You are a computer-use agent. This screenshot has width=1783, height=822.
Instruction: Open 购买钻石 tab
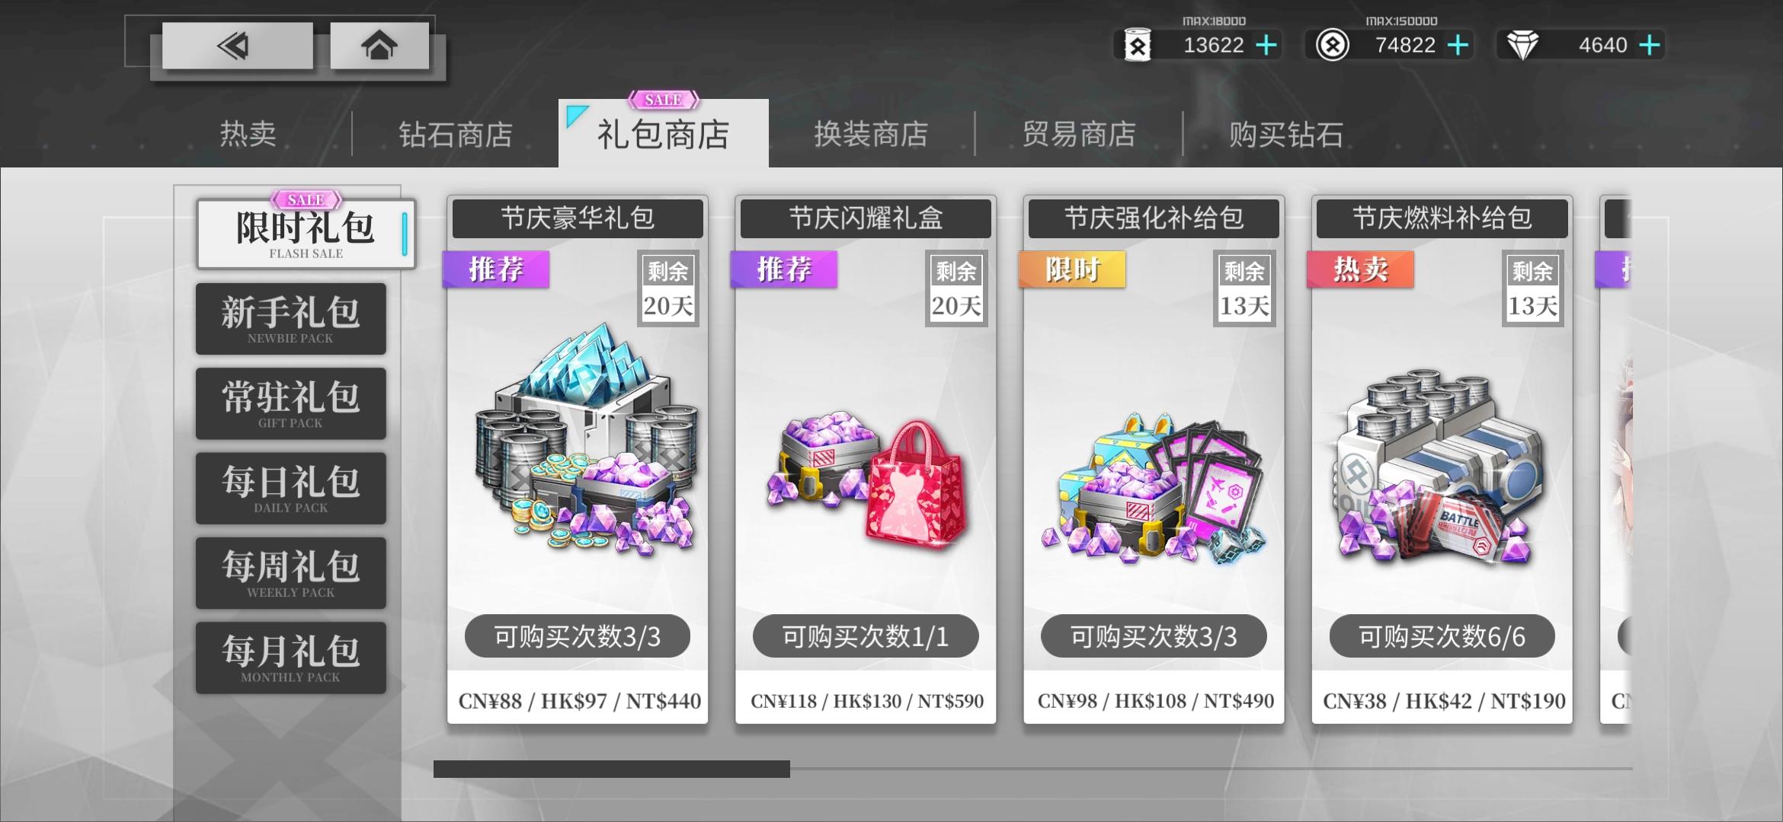click(1286, 134)
